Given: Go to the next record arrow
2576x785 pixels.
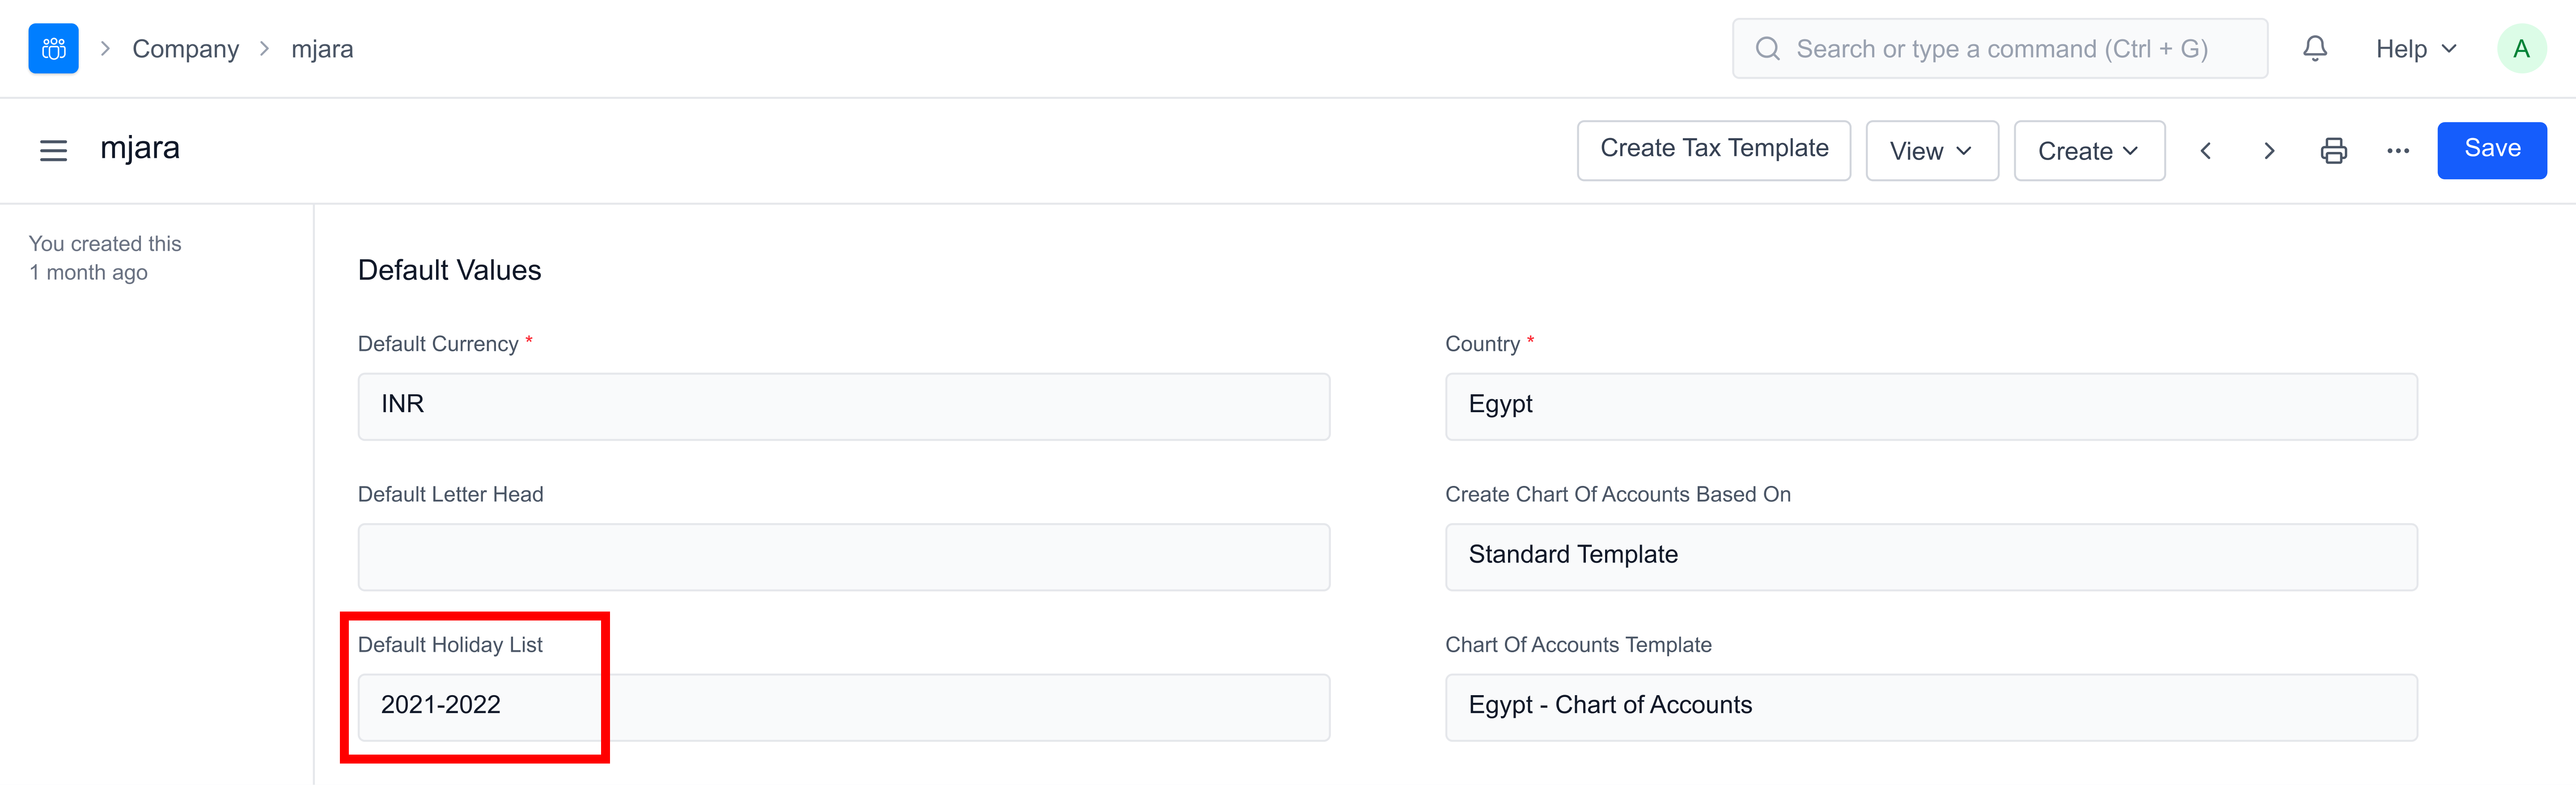Looking at the screenshot, I should point(2269,151).
